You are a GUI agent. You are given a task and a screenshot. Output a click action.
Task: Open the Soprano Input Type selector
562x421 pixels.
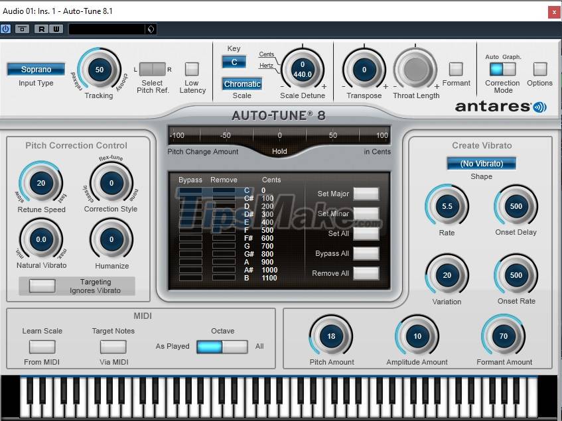click(x=35, y=69)
